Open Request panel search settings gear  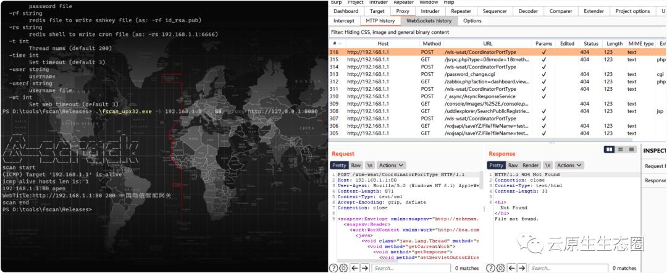(344, 268)
